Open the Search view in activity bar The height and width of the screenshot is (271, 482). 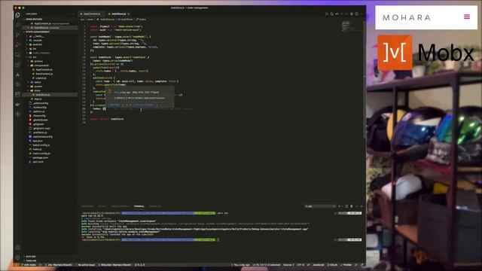[17, 25]
